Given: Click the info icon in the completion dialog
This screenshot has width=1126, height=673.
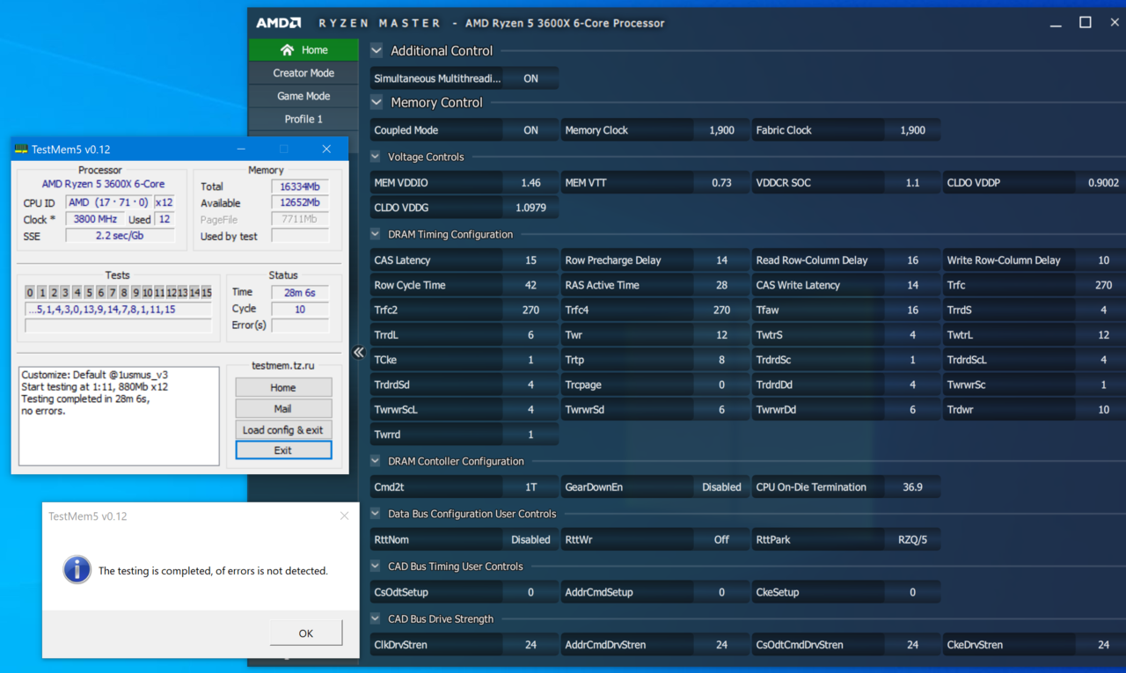Looking at the screenshot, I should 77,570.
